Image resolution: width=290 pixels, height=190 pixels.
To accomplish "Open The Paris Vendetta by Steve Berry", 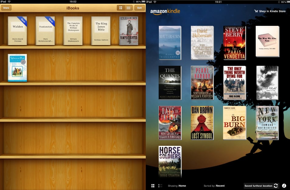I will click(x=235, y=43).
